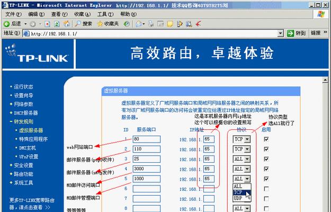Click the green Back (后退) arrow icon

6,24
